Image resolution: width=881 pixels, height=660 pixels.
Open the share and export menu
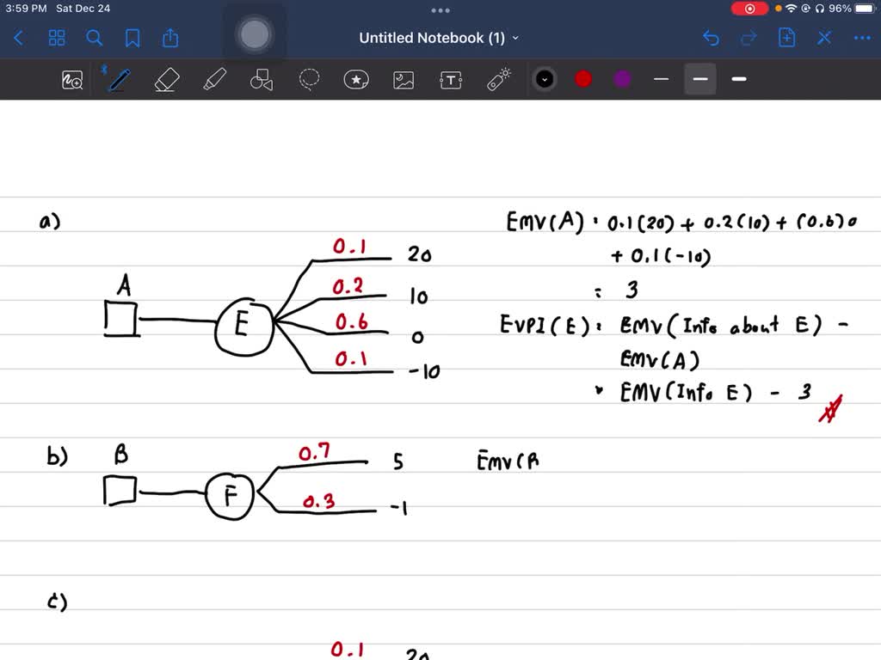(x=170, y=38)
